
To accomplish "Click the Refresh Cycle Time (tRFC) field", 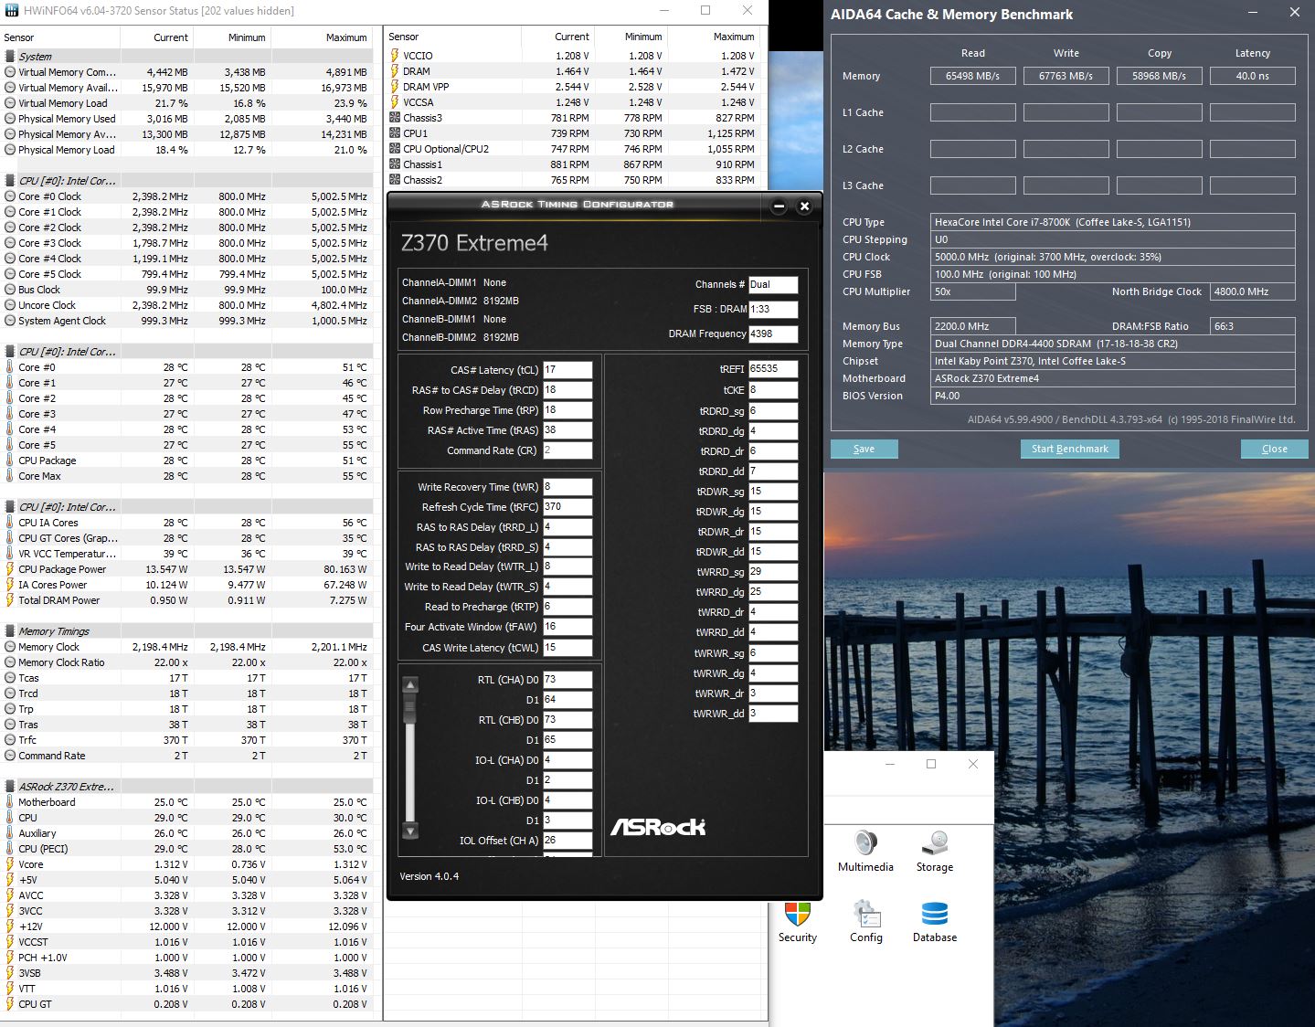I will (x=567, y=507).
